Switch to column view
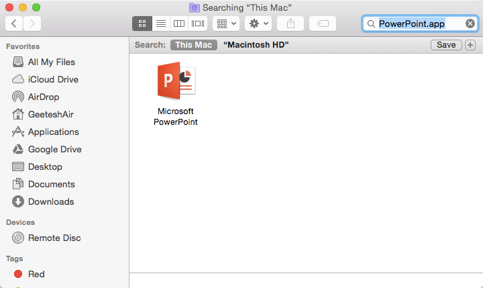This screenshot has height=288, width=483. pyautogui.click(x=179, y=23)
